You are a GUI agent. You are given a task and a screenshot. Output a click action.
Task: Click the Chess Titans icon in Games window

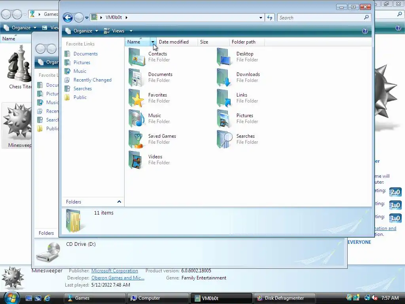tap(19, 63)
